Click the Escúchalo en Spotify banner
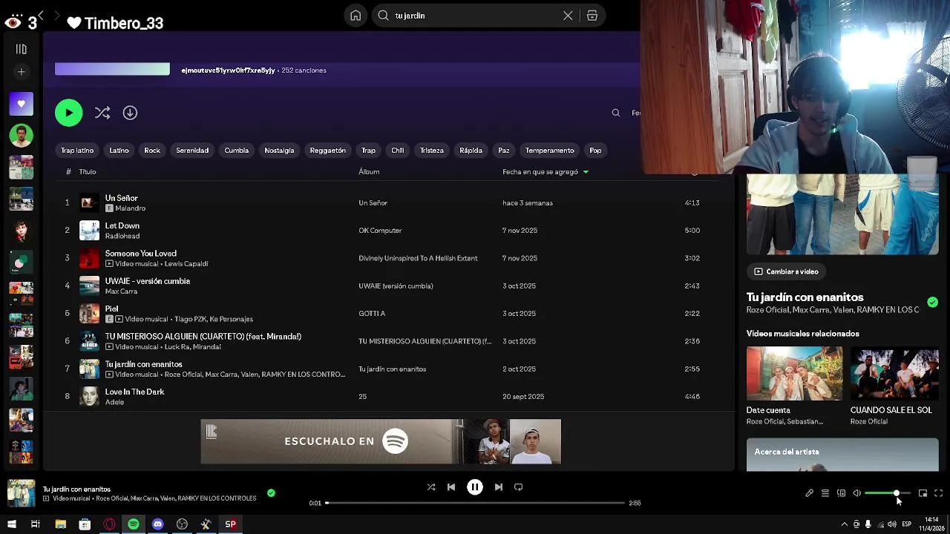950x534 pixels. coord(381,441)
